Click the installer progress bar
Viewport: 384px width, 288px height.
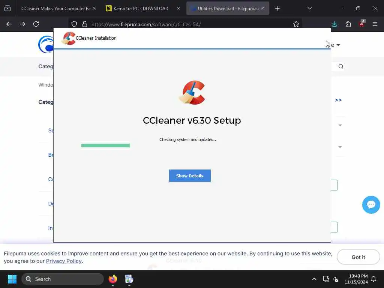[105, 145]
